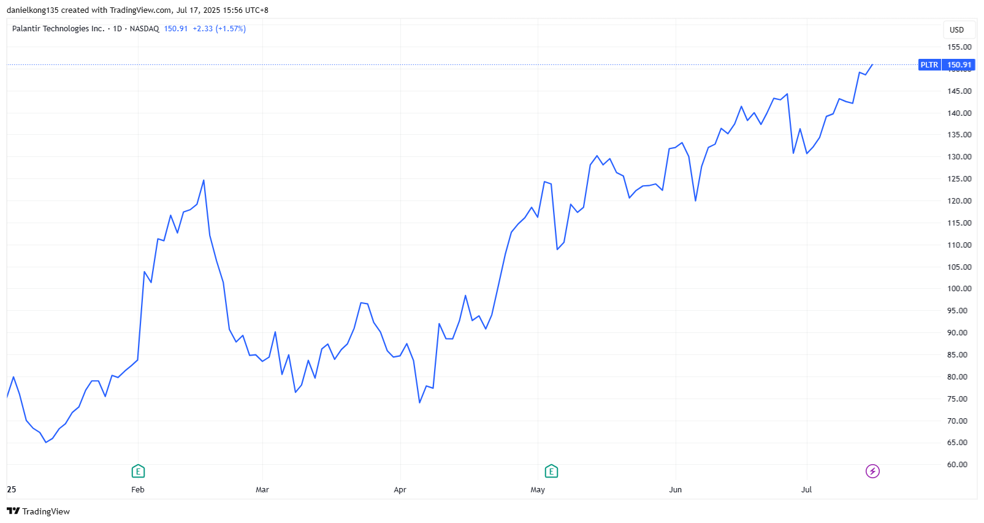This screenshot has width=984, height=523.
Task: Click the NASDAQ exchange label
Action: (144, 29)
